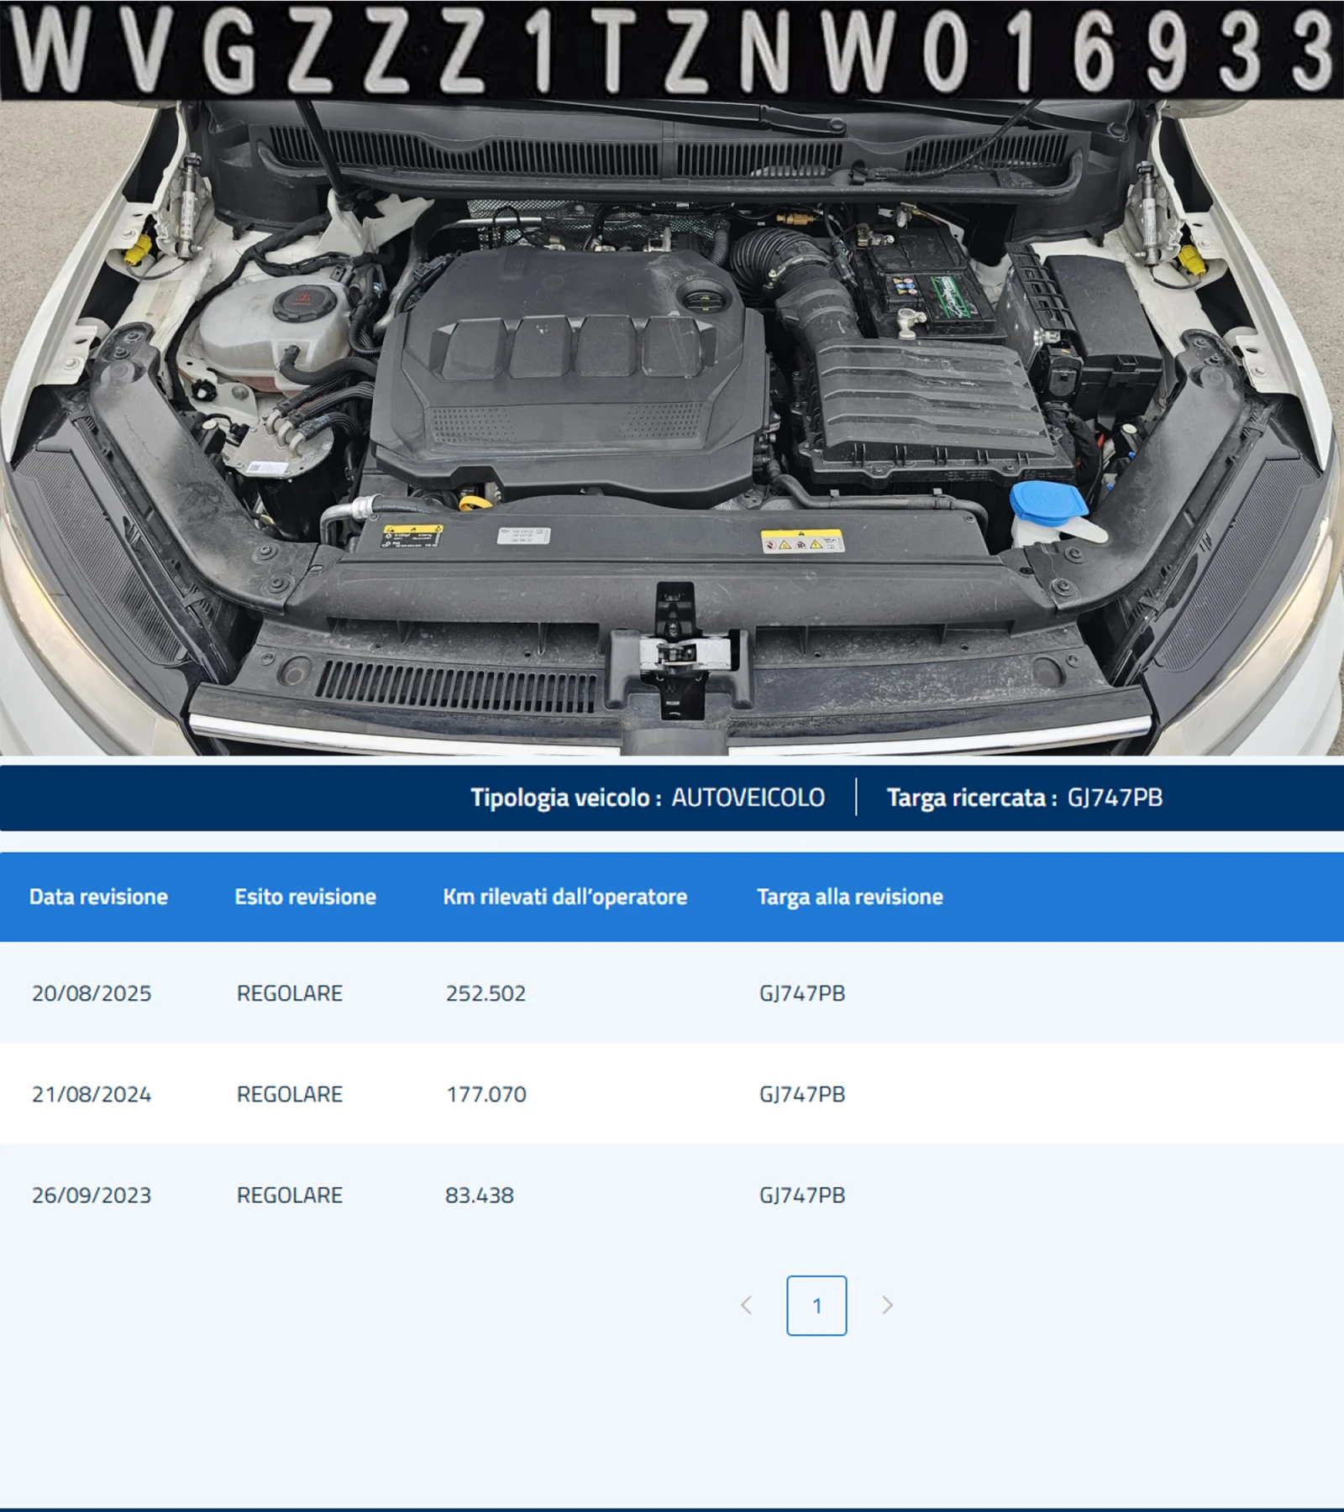
Task: Click the left pagination chevron
Action: pos(748,1305)
